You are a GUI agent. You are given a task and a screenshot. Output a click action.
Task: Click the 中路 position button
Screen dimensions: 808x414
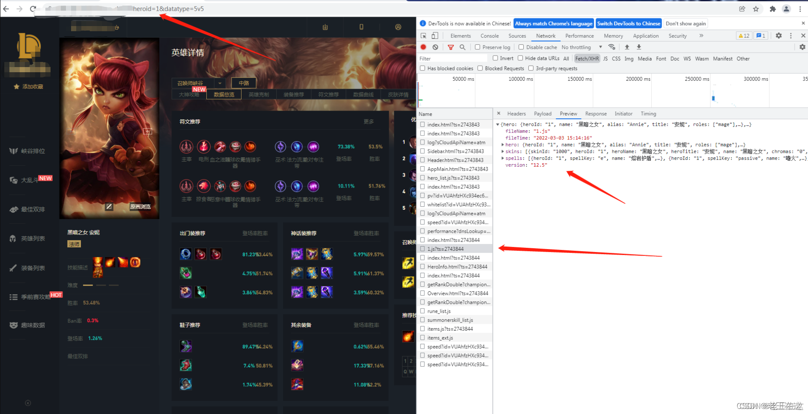pyautogui.click(x=244, y=83)
